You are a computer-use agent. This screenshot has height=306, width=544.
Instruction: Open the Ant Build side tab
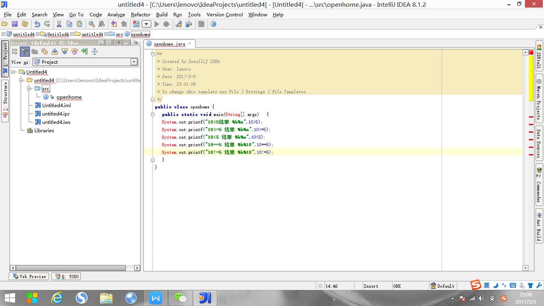539,226
